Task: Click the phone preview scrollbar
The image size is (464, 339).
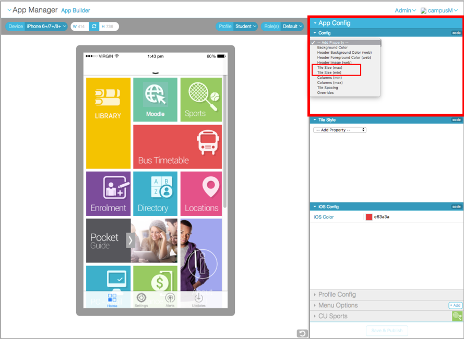Action: coord(225,141)
